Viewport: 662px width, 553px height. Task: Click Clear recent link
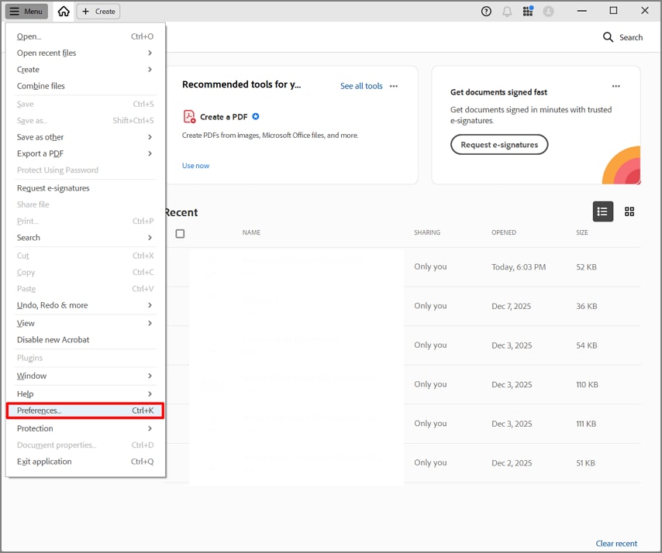click(x=616, y=543)
